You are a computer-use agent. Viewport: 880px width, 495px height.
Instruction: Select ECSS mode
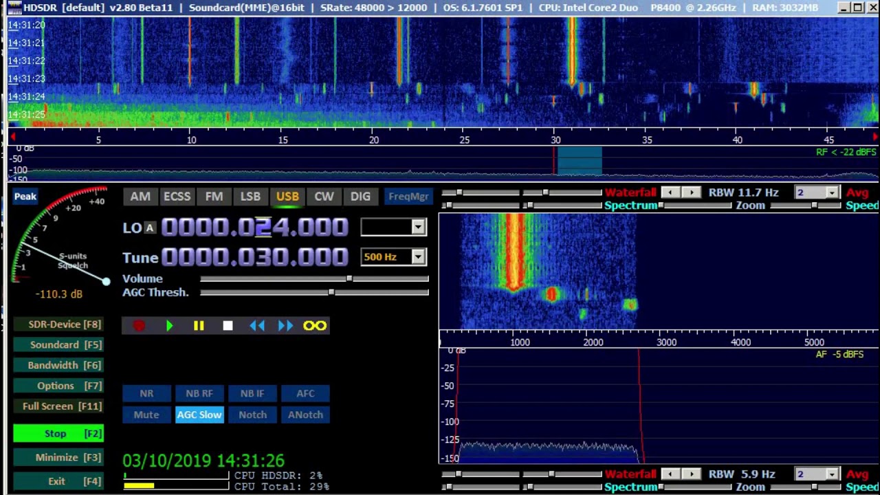(x=177, y=197)
